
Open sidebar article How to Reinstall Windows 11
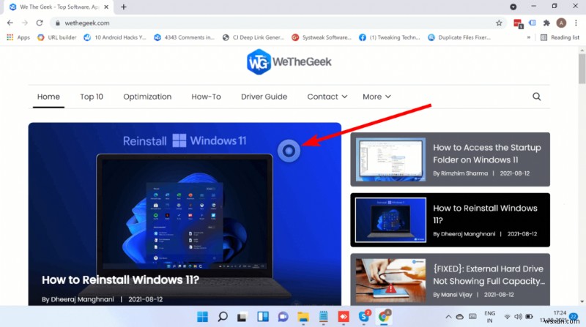[485, 214]
